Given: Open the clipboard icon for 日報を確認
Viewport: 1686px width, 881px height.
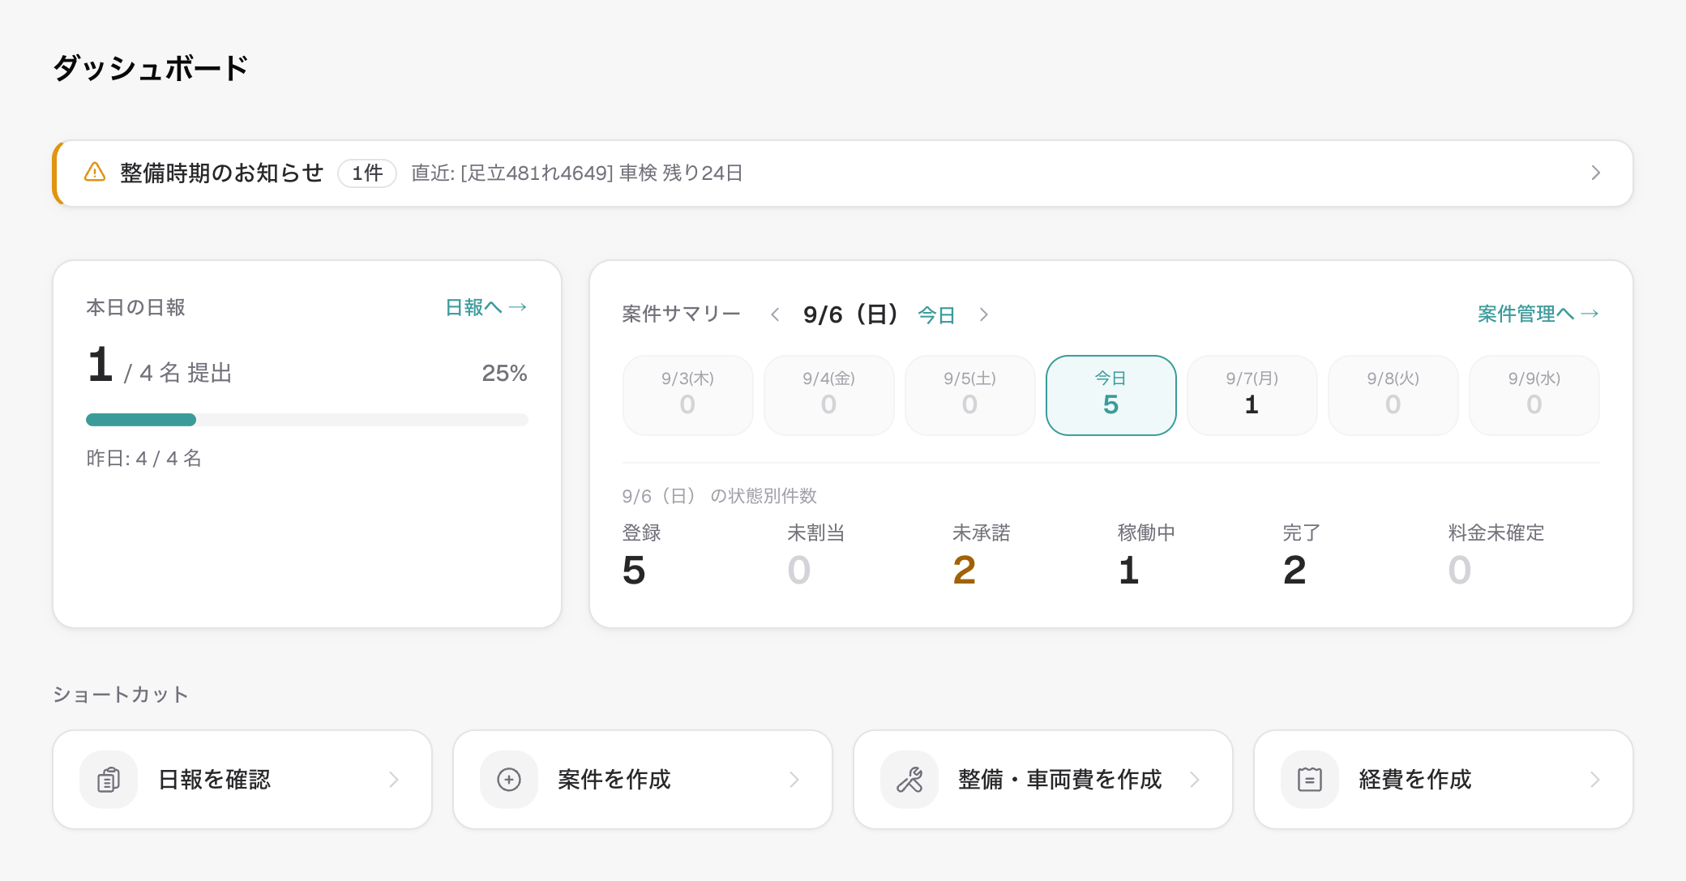Looking at the screenshot, I should coord(109,780).
